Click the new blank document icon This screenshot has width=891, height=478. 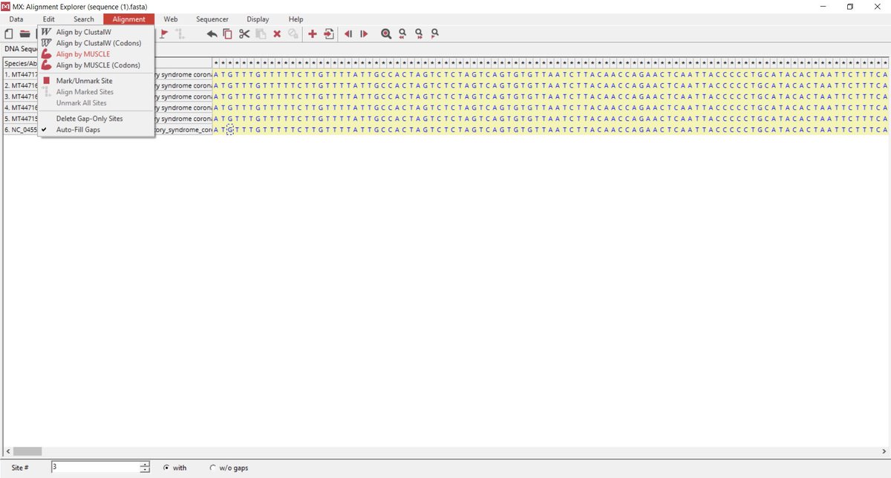coord(9,33)
